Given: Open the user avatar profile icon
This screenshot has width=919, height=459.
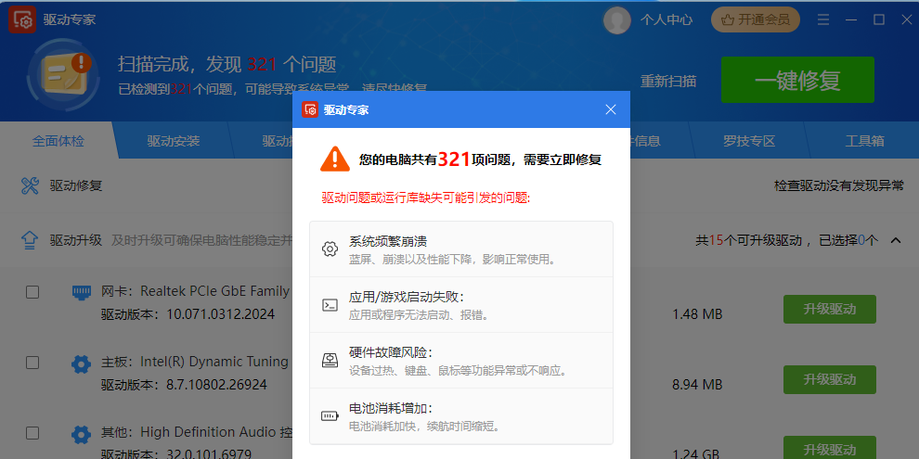Looking at the screenshot, I should click(x=616, y=19).
